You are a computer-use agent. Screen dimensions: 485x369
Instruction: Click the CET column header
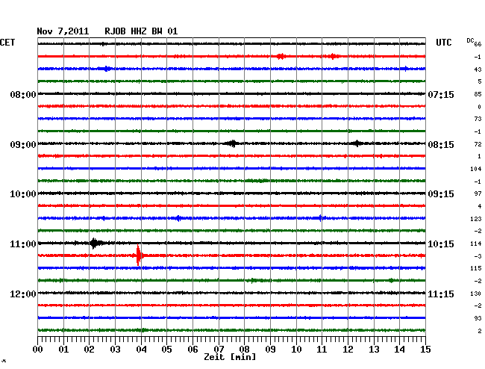(7, 43)
